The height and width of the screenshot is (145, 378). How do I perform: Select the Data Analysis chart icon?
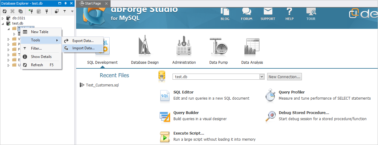coord(252,47)
